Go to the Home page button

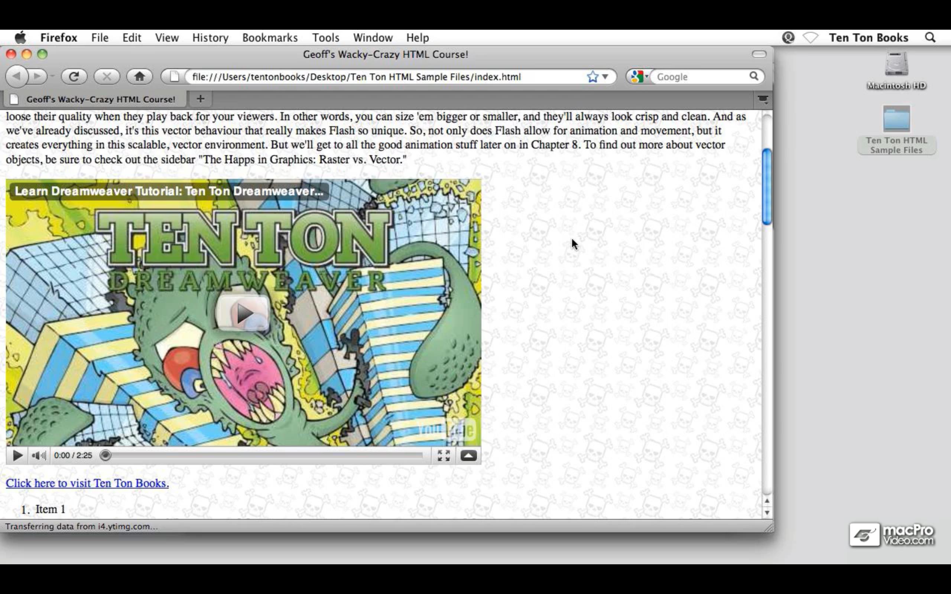139,76
